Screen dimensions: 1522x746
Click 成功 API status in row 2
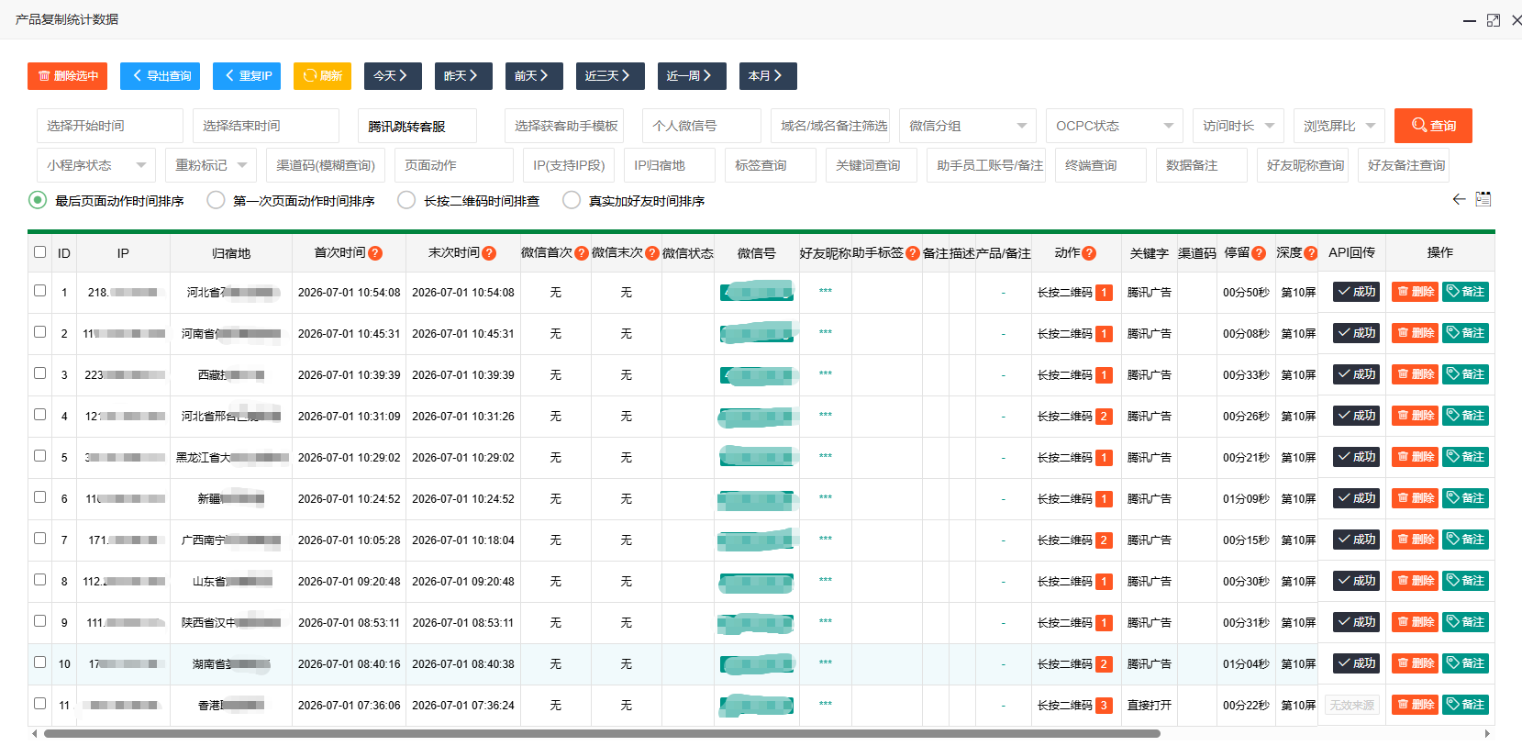pyautogui.click(x=1356, y=333)
